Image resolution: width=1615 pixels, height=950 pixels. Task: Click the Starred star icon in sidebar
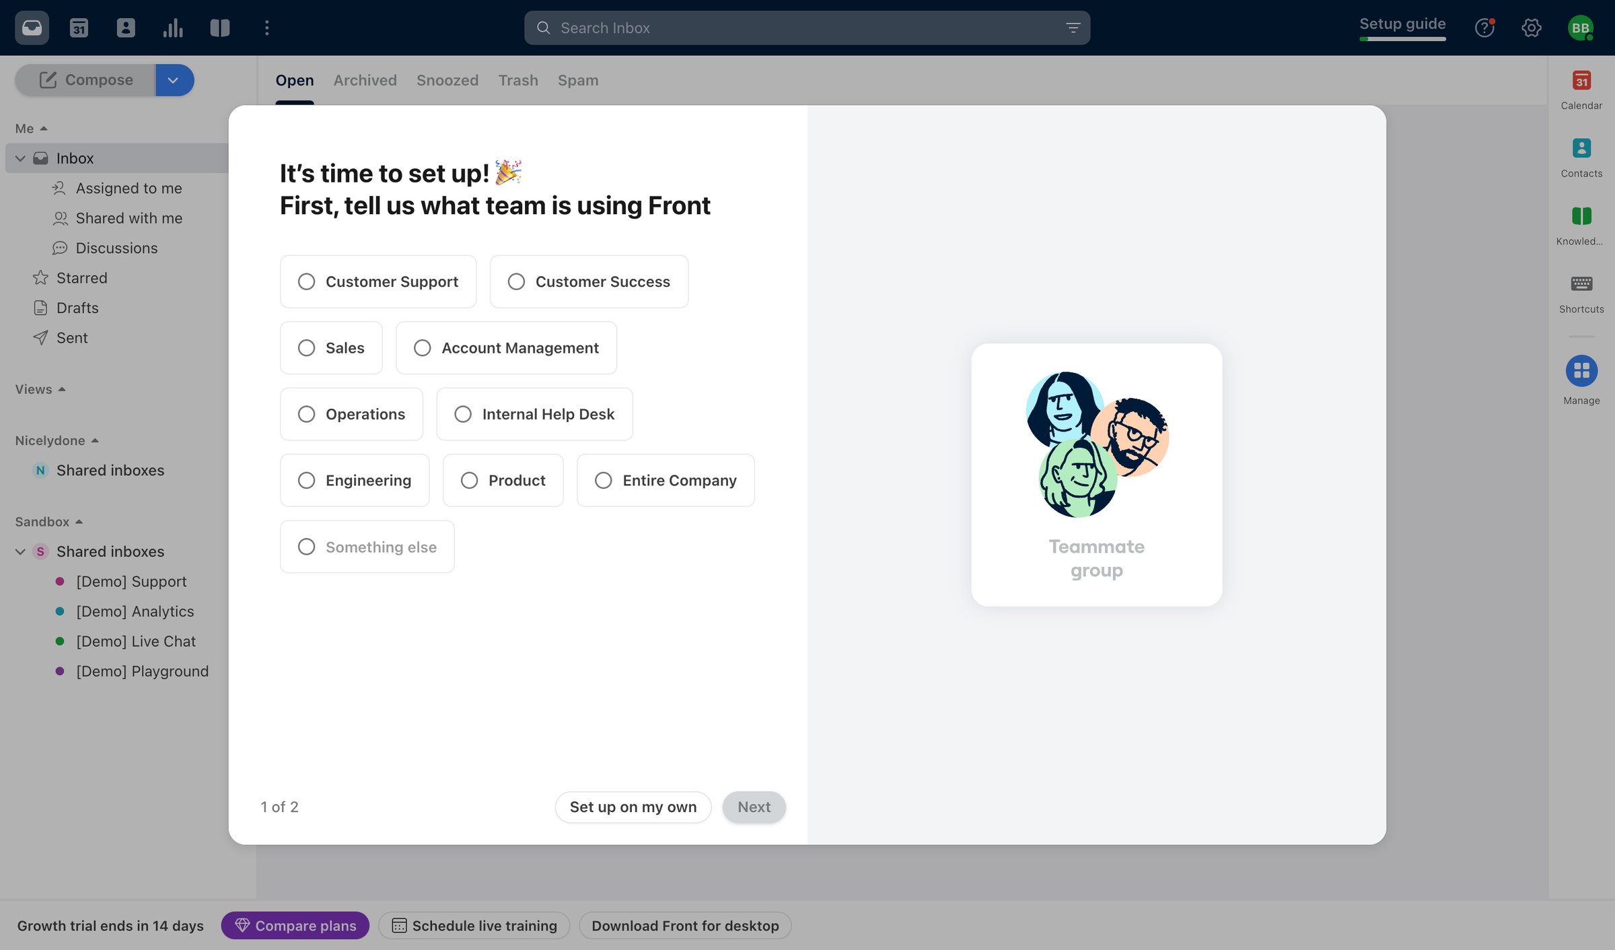40,278
